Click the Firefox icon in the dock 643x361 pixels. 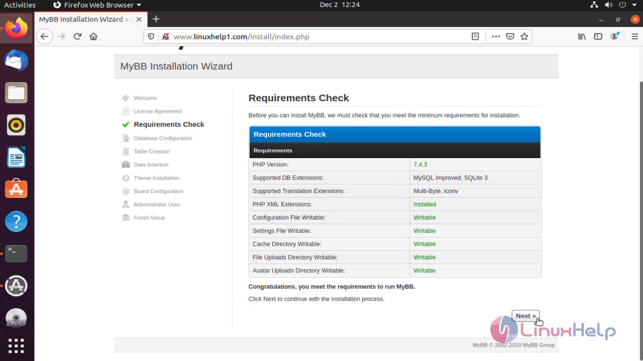pos(17,29)
